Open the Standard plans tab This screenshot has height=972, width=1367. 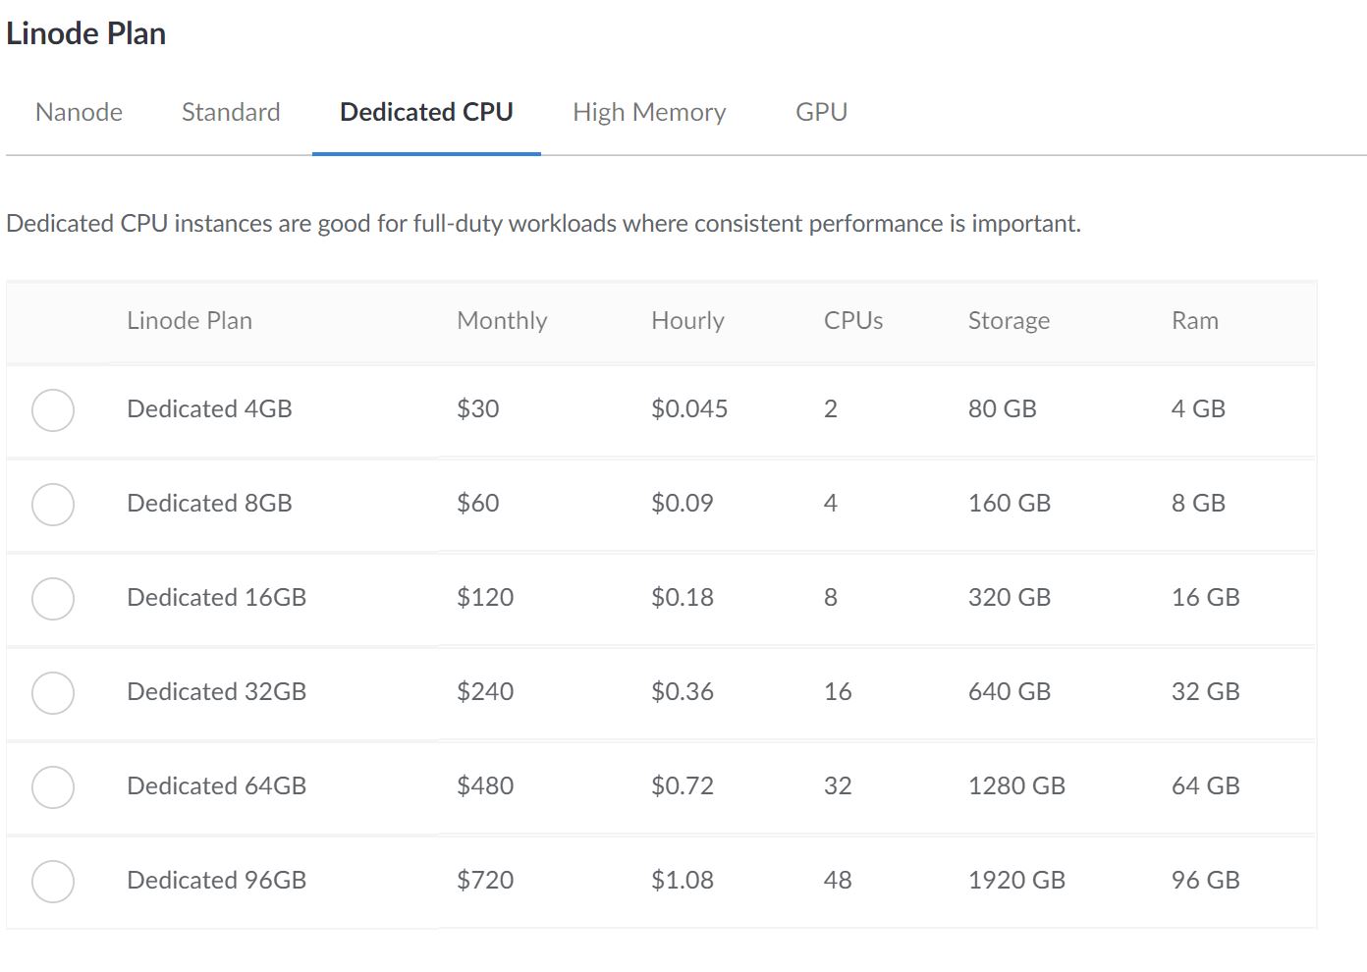pyautogui.click(x=231, y=113)
